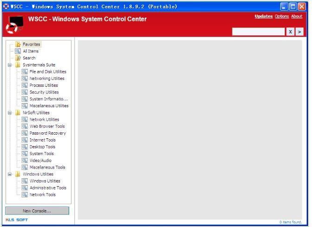Screen dimensions: 316x227
Task: Select Networking Utilities label
Action: click(47, 78)
